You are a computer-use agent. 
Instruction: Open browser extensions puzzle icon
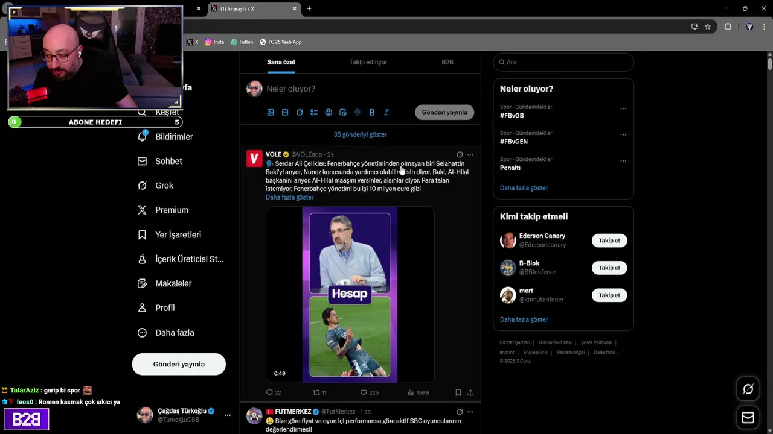[728, 27]
